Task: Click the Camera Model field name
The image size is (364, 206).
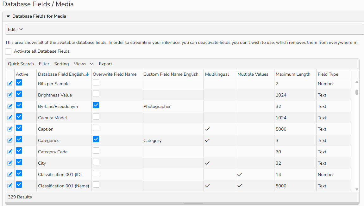Action: 53,118
